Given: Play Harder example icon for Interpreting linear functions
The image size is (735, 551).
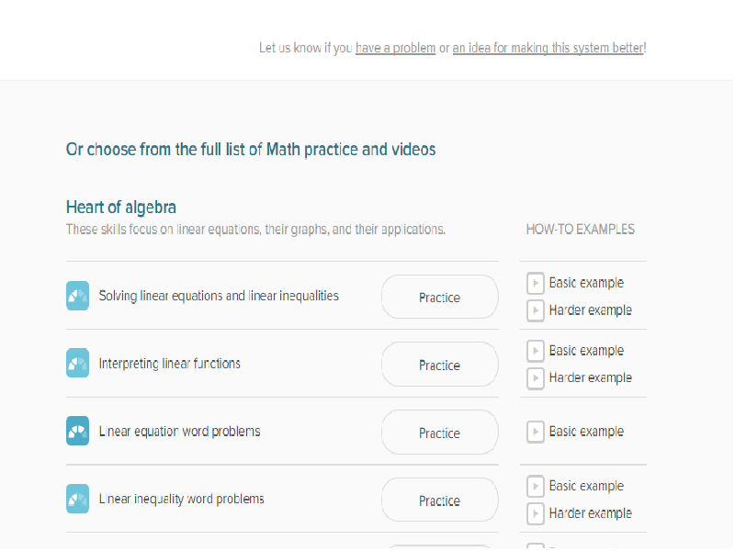Looking at the screenshot, I should pos(536,377).
